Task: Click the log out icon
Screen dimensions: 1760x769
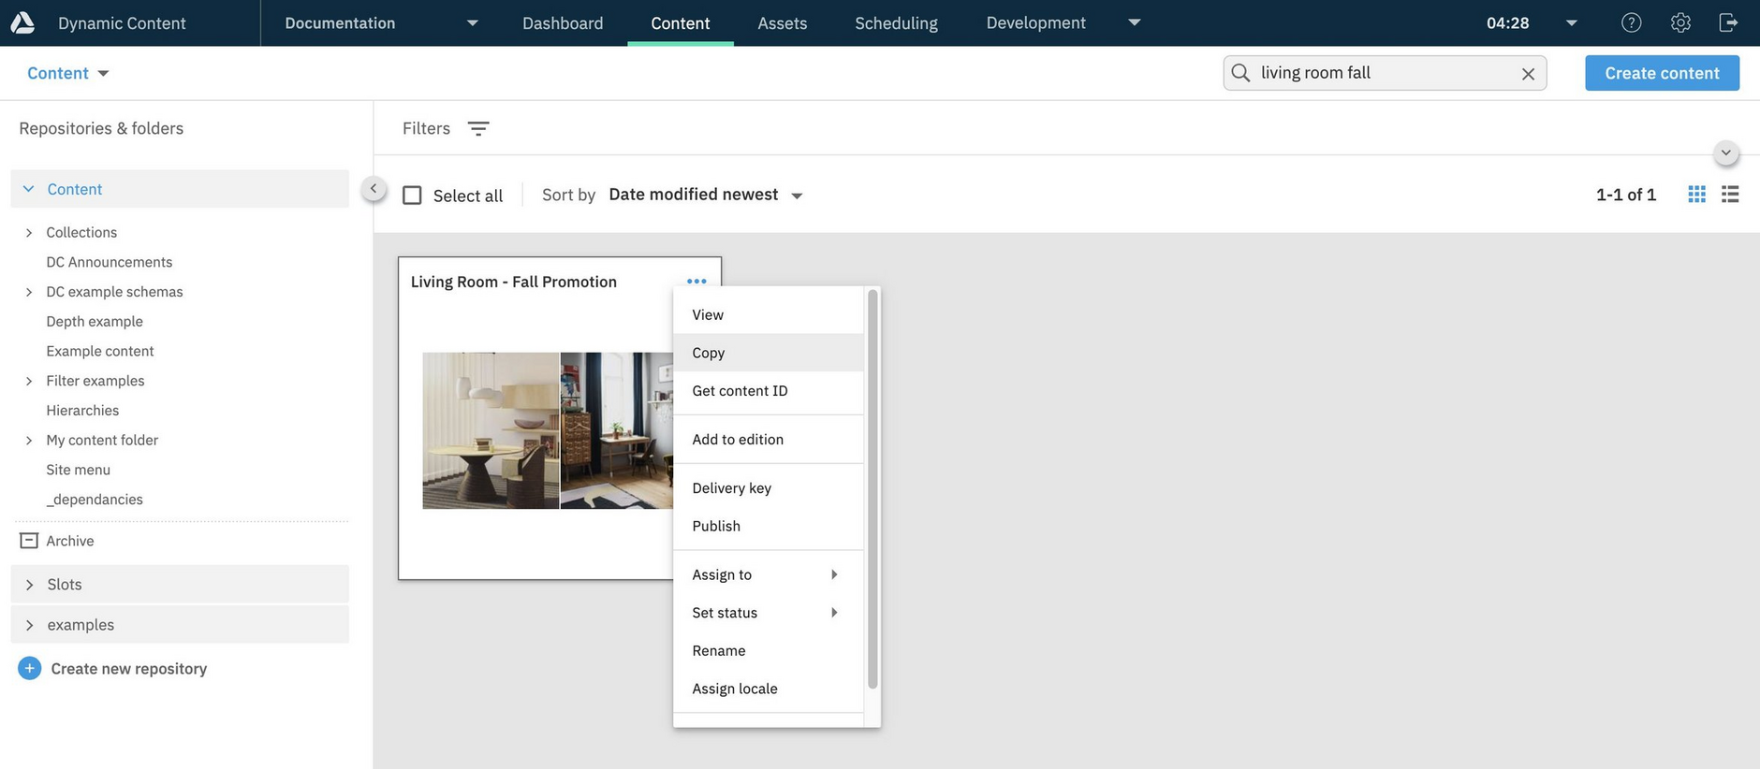Action: 1728,22
